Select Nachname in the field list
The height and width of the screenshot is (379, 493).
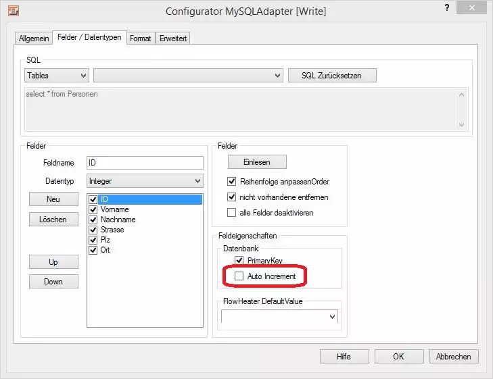118,220
